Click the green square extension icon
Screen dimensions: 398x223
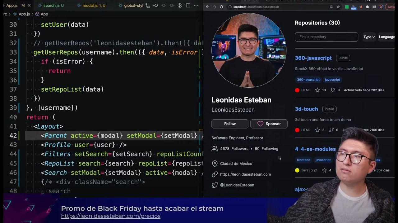click(x=347, y=7)
